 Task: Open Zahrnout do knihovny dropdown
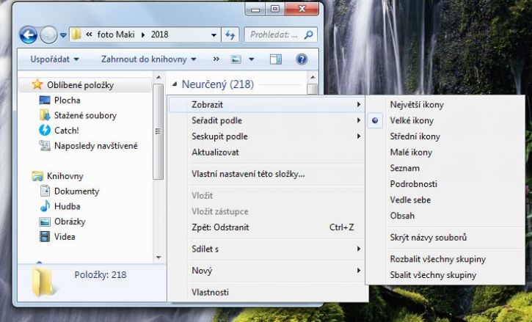[x=149, y=59]
